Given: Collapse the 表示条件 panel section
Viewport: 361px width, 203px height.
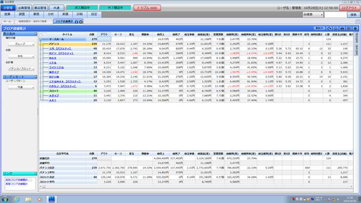Looking at the screenshot, I should pos(36,34).
